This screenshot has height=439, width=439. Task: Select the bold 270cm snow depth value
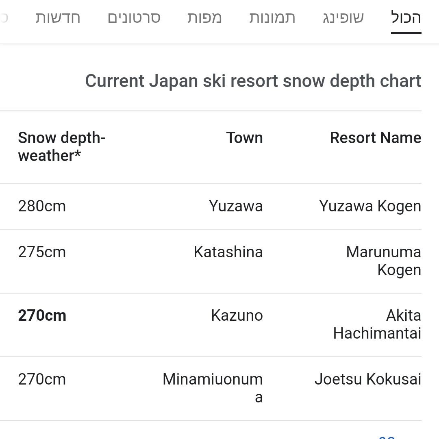42,315
